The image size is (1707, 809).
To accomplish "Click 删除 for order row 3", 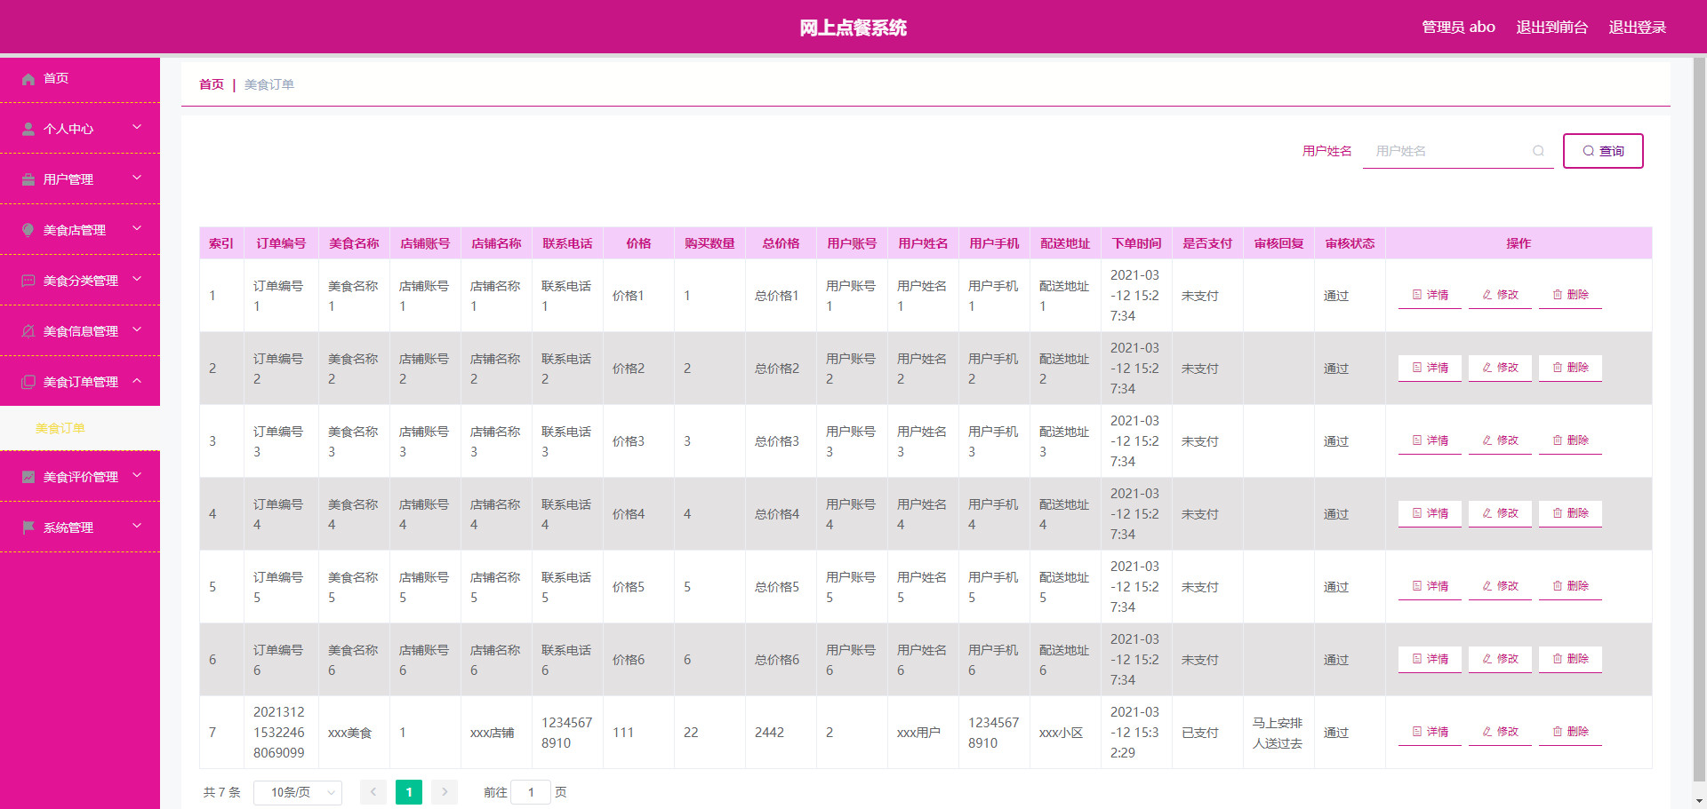I will click(1570, 440).
